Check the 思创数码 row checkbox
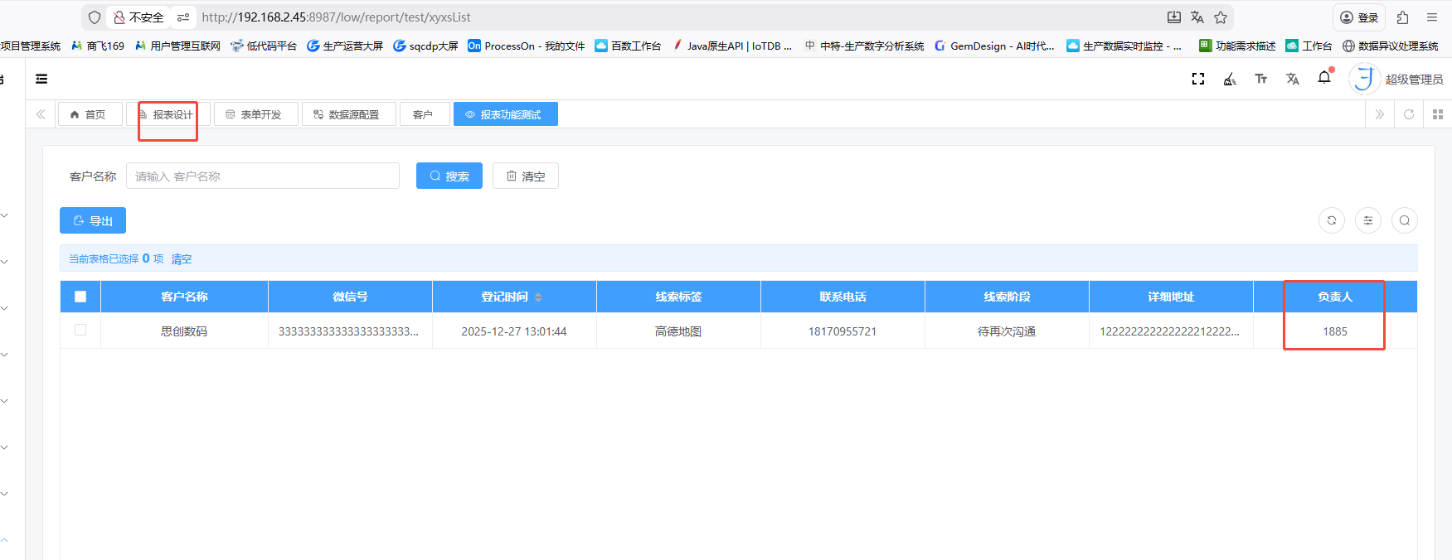The height and width of the screenshot is (560, 1452). 80,330
